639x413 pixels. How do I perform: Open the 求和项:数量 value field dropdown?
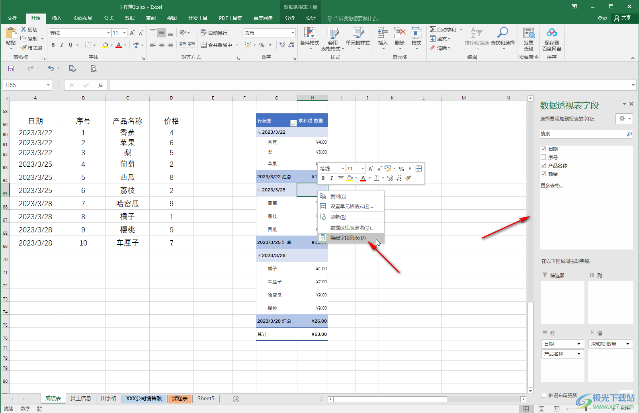point(628,344)
